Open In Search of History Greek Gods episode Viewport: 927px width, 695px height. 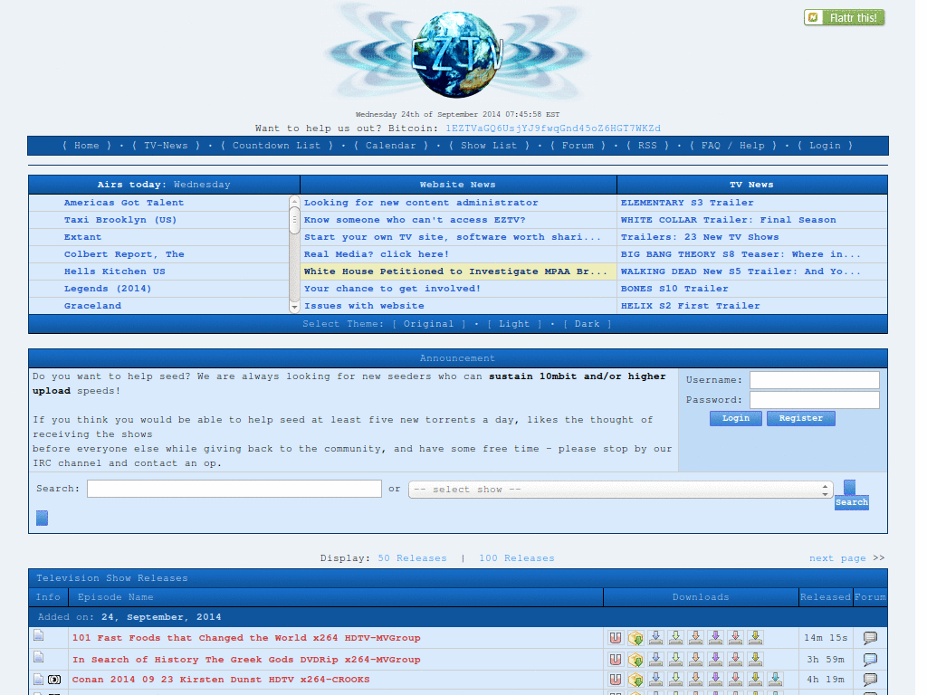(x=246, y=660)
